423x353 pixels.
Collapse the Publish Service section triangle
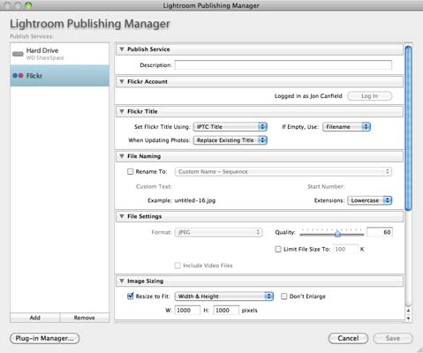coord(122,49)
